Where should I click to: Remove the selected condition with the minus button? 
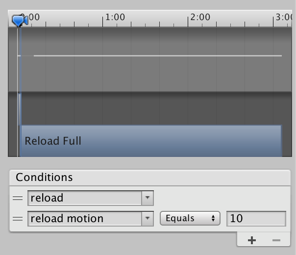(x=276, y=240)
